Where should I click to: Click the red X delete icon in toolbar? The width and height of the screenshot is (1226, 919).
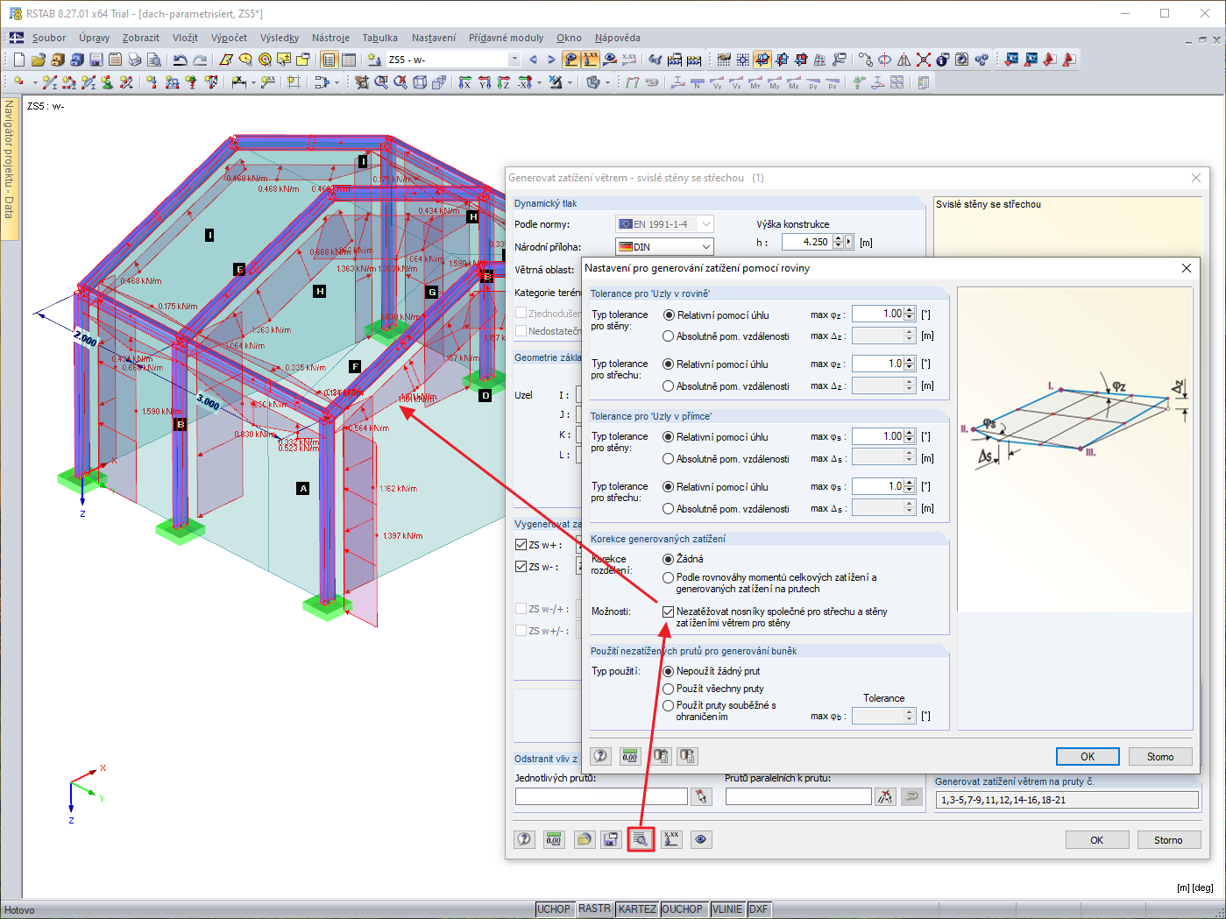pyautogui.click(x=924, y=60)
